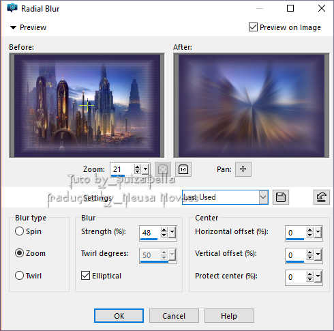Uncheck the Elliptical checkbox
This screenshot has height=331, width=334.
pyautogui.click(x=85, y=276)
